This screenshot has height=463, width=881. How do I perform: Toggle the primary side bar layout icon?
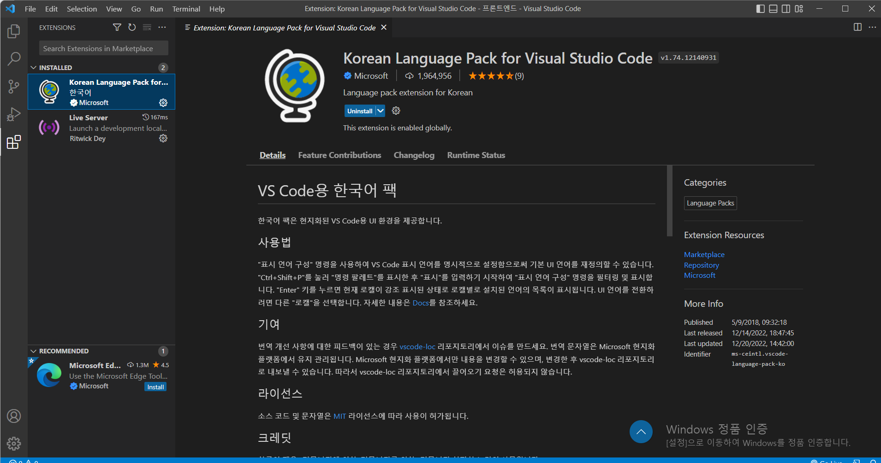(x=761, y=9)
